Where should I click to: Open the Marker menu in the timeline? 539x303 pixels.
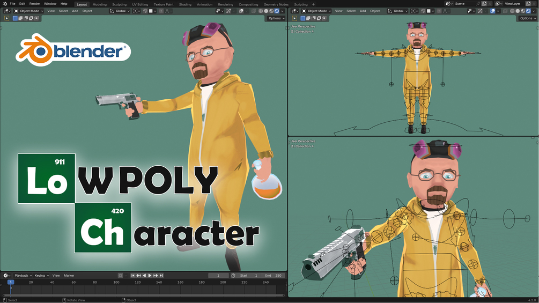click(x=69, y=276)
